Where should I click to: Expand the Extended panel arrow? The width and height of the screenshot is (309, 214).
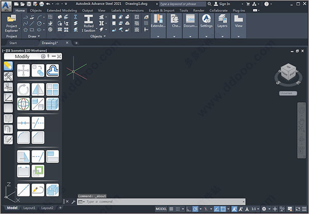point(158,37)
